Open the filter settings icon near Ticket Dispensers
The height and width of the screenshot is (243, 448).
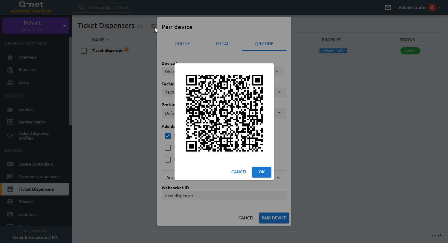[152, 26]
